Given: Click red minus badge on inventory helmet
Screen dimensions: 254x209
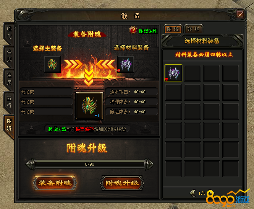Looking at the screenshot, I should [167, 79].
